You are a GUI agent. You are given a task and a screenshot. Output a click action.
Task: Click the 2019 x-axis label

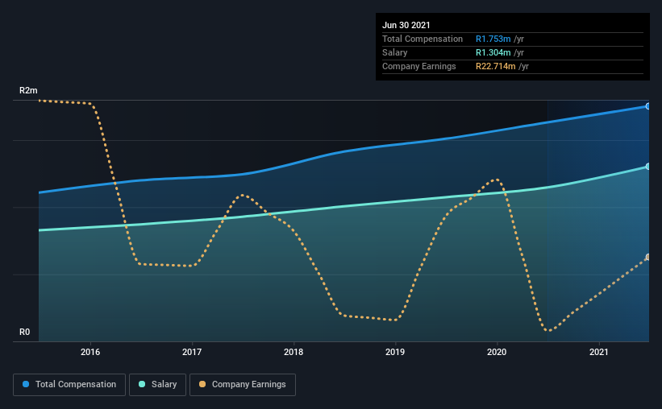(x=395, y=352)
